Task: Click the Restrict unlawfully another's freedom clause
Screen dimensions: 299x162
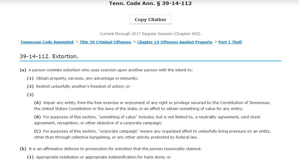Action: [x=83, y=86]
